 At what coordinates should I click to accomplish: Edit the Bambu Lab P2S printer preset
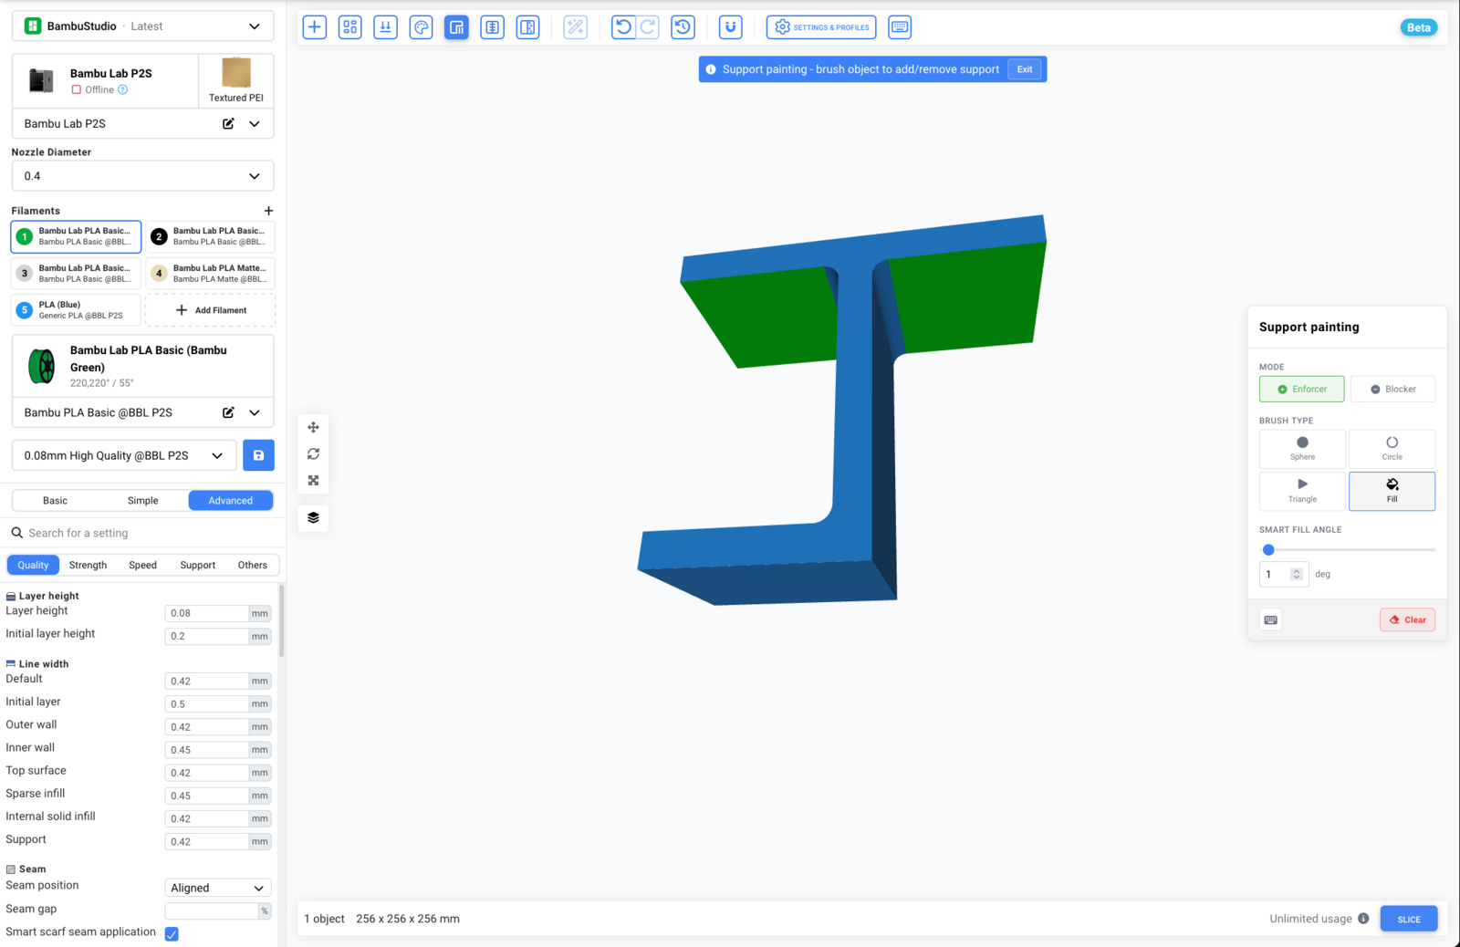[228, 123]
